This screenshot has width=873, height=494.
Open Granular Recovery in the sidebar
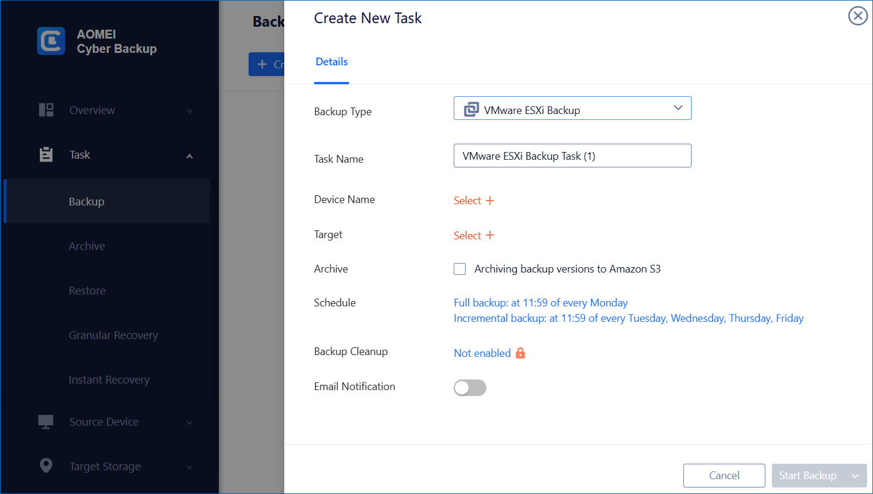[113, 335]
